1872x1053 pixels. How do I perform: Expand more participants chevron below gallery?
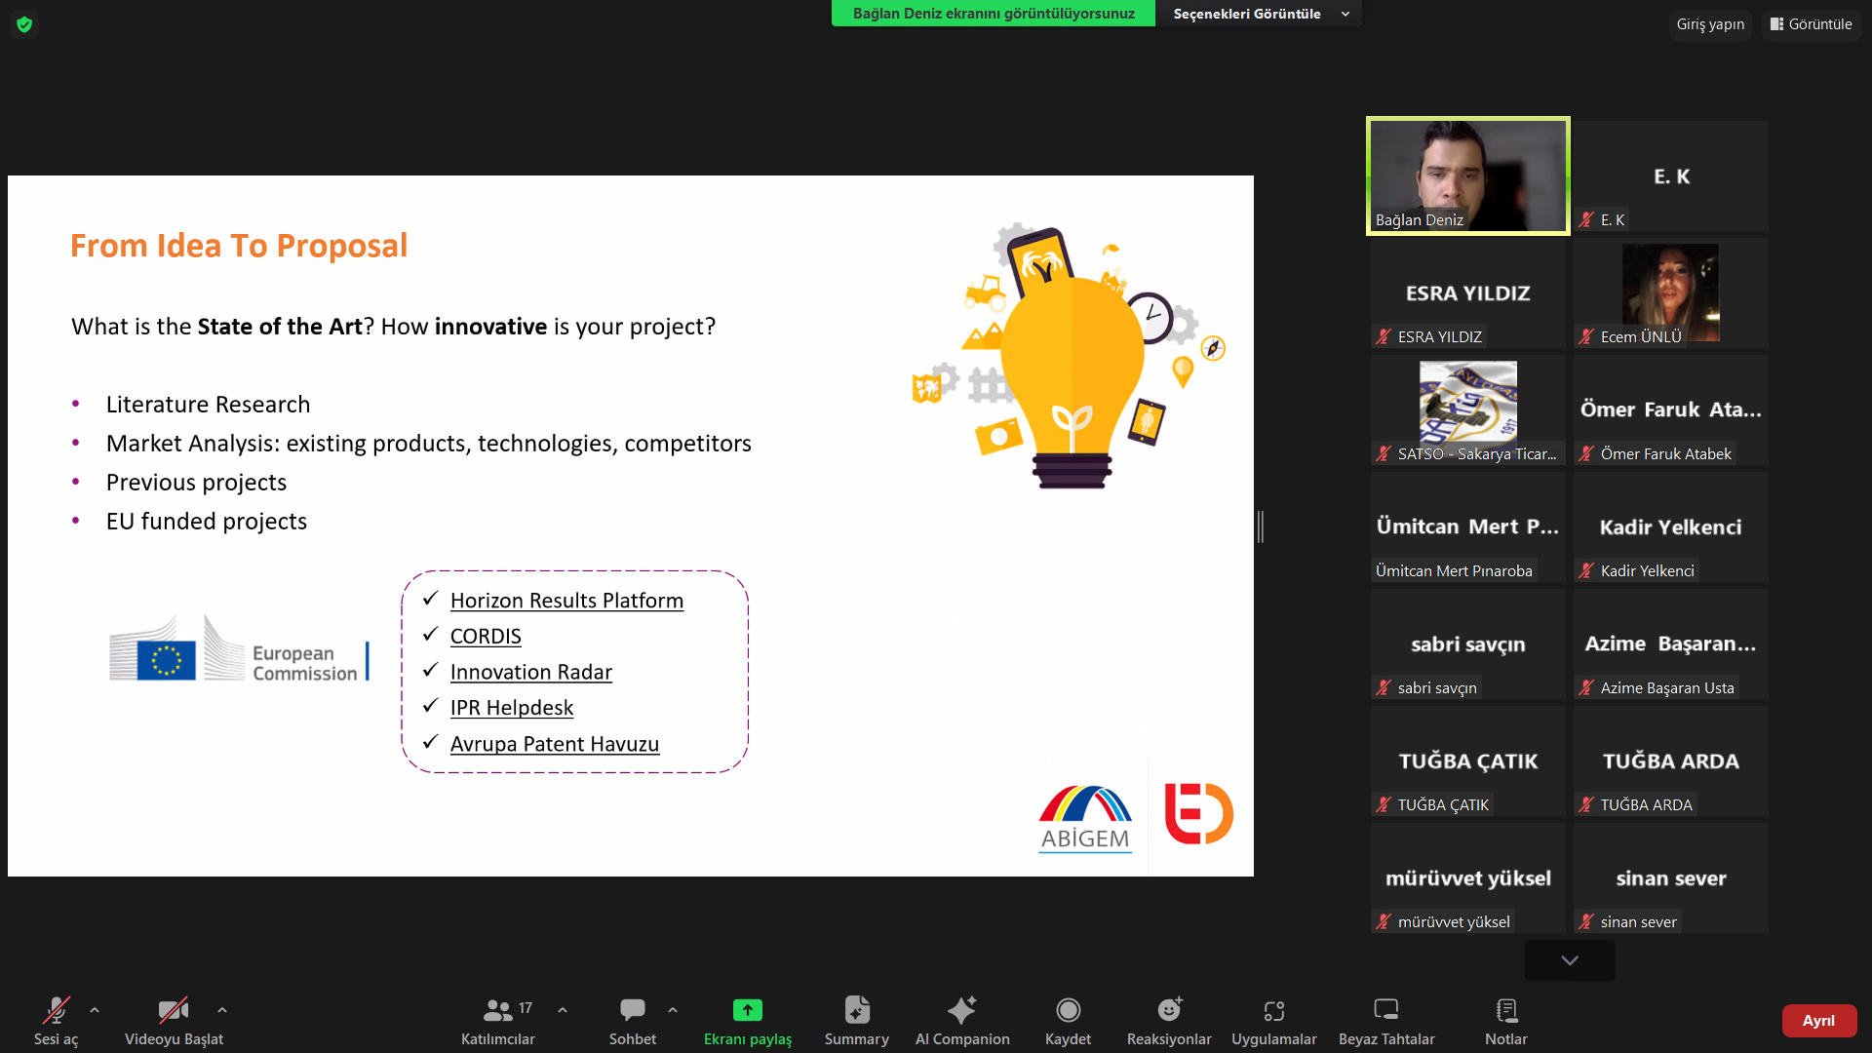1569,960
